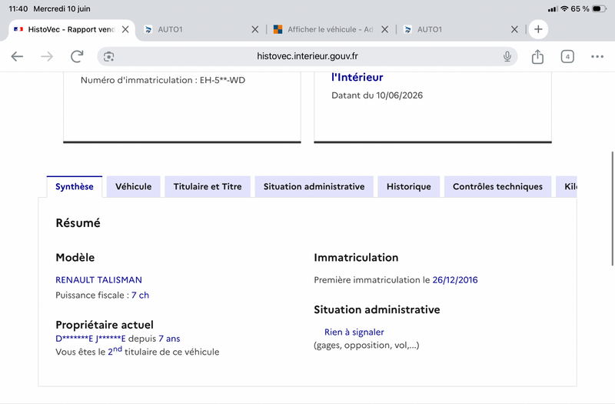615x404 pixels.
Task: Close the HistoVec browser tab
Action: [125, 29]
